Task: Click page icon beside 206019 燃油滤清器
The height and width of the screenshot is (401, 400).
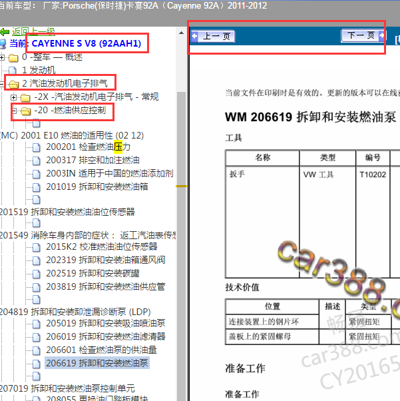Action: [x=37, y=337]
